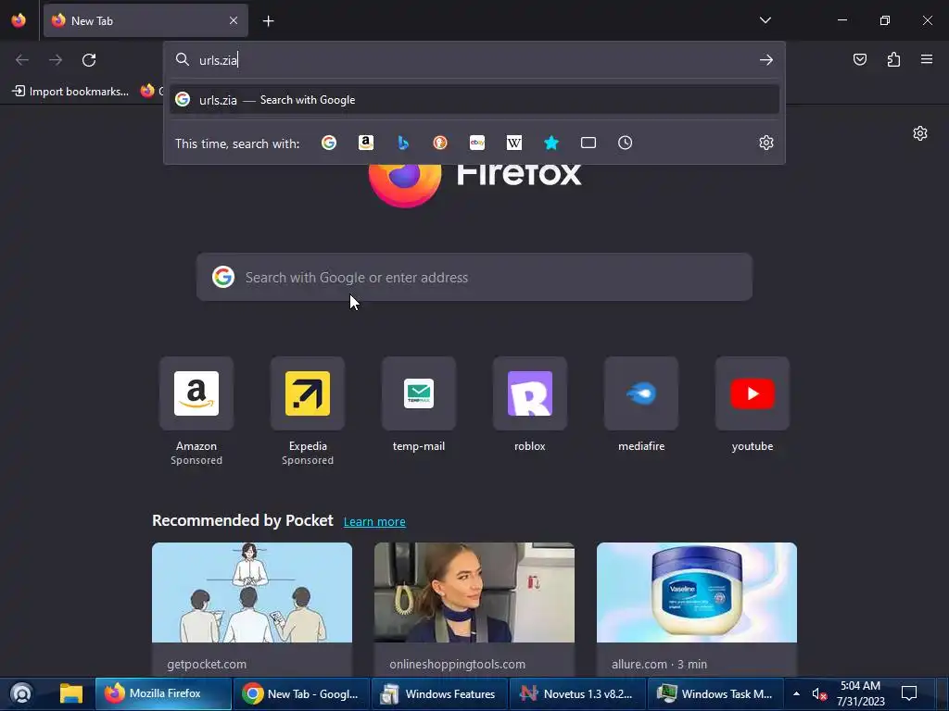Screen dimensions: 949x711
Task: Search this time with Amazon
Action: point(365,143)
